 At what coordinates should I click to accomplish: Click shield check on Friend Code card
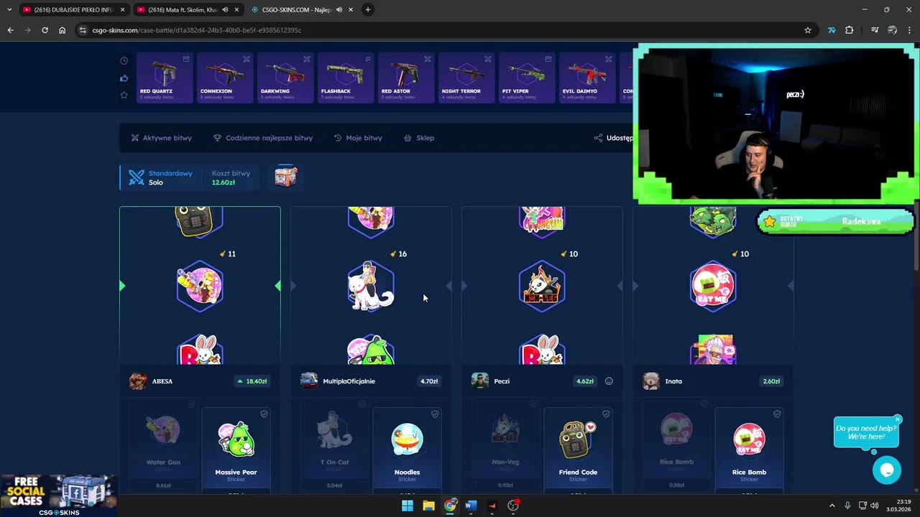[606, 414]
